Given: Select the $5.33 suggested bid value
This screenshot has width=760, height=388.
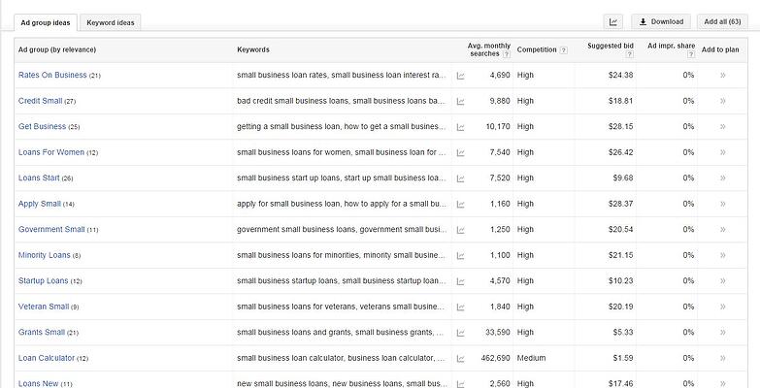Looking at the screenshot, I should (x=623, y=332).
